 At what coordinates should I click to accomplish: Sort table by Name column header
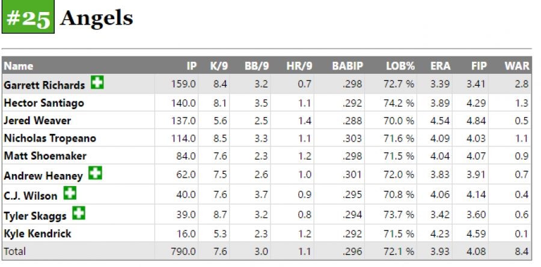click(x=19, y=65)
